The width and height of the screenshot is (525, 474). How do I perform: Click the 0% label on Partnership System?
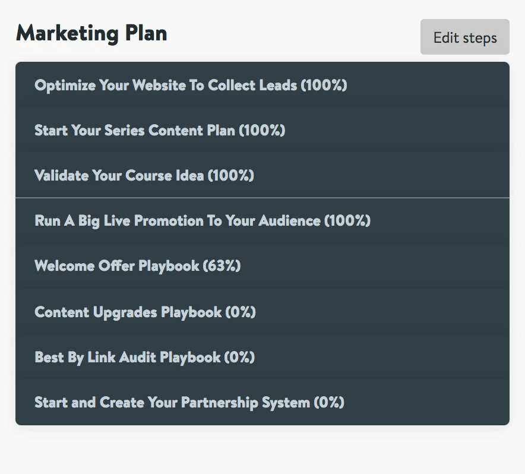click(x=329, y=403)
